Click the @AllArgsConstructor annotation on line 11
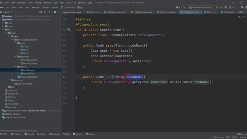247x139 pixels. pyautogui.click(x=93, y=25)
